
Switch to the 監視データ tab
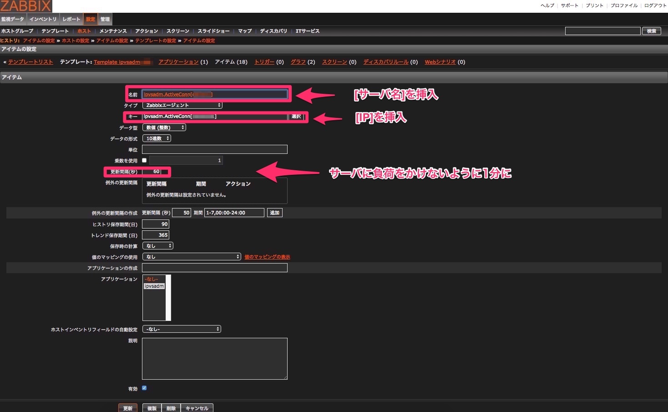click(x=13, y=19)
